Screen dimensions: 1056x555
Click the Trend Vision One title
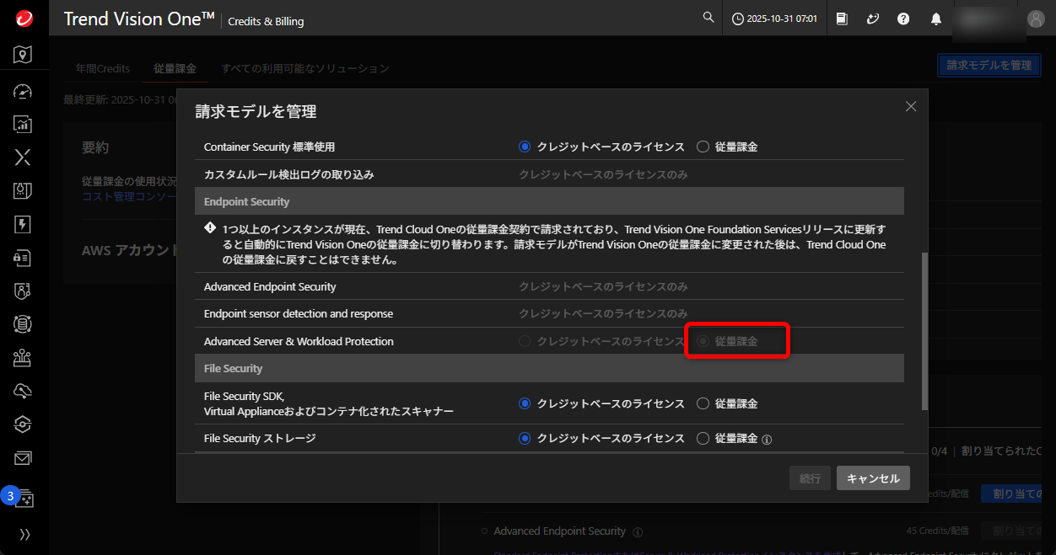tap(139, 19)
